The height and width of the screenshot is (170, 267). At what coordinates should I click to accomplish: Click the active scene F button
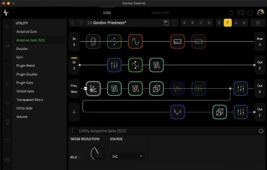point(227,23)
